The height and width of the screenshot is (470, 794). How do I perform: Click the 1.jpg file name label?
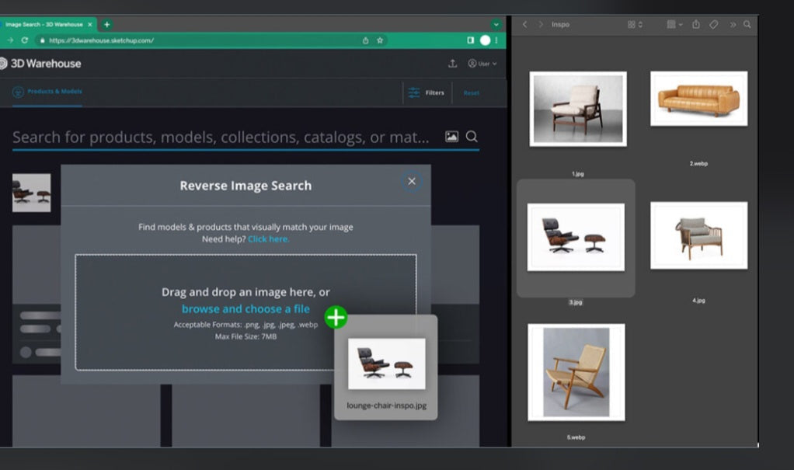pos(578,174)
